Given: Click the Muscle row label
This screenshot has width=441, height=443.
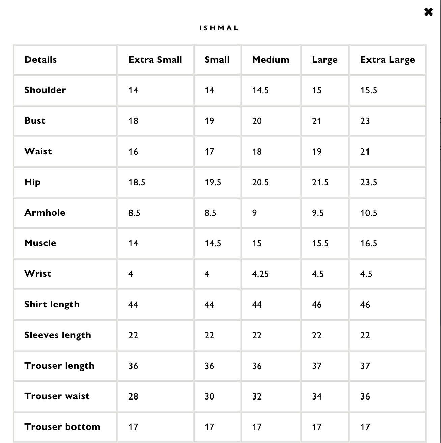Looking at the screenshot, I should 40,243.
